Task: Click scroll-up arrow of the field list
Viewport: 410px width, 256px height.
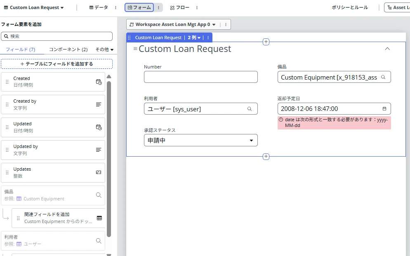Action: pyautogui.click(x=109, y=77)
